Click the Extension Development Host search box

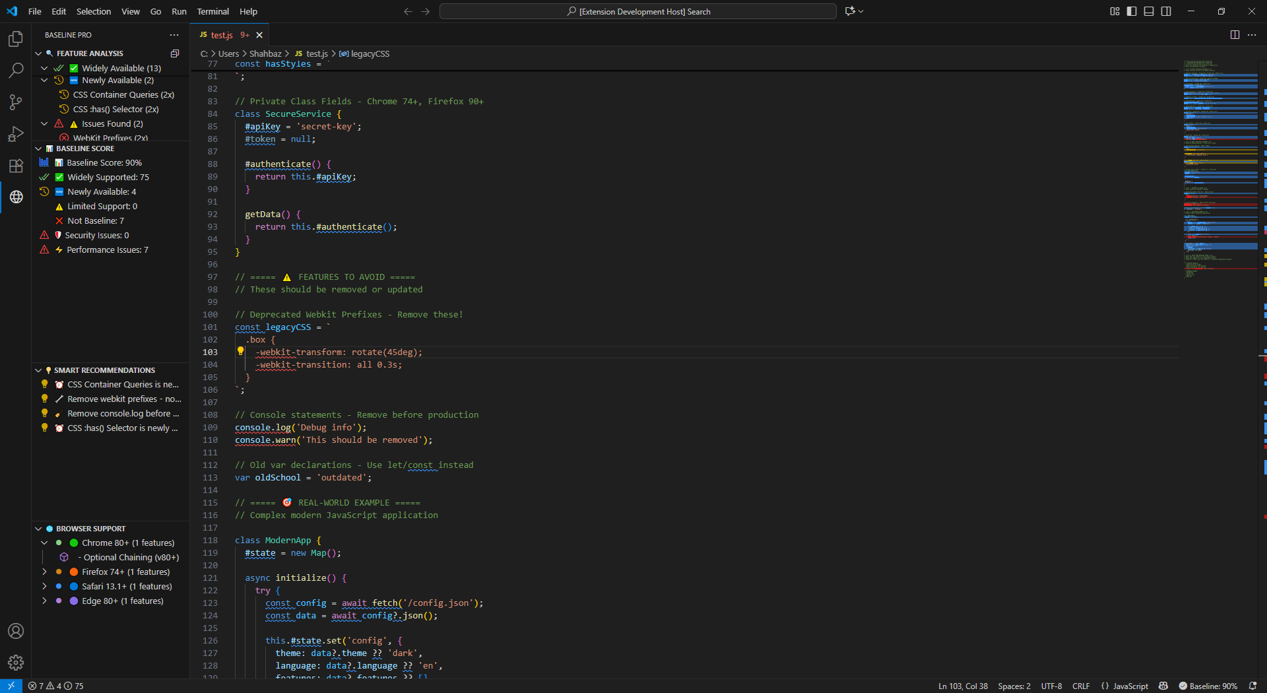pyautogui.click(x=637, y=11)
